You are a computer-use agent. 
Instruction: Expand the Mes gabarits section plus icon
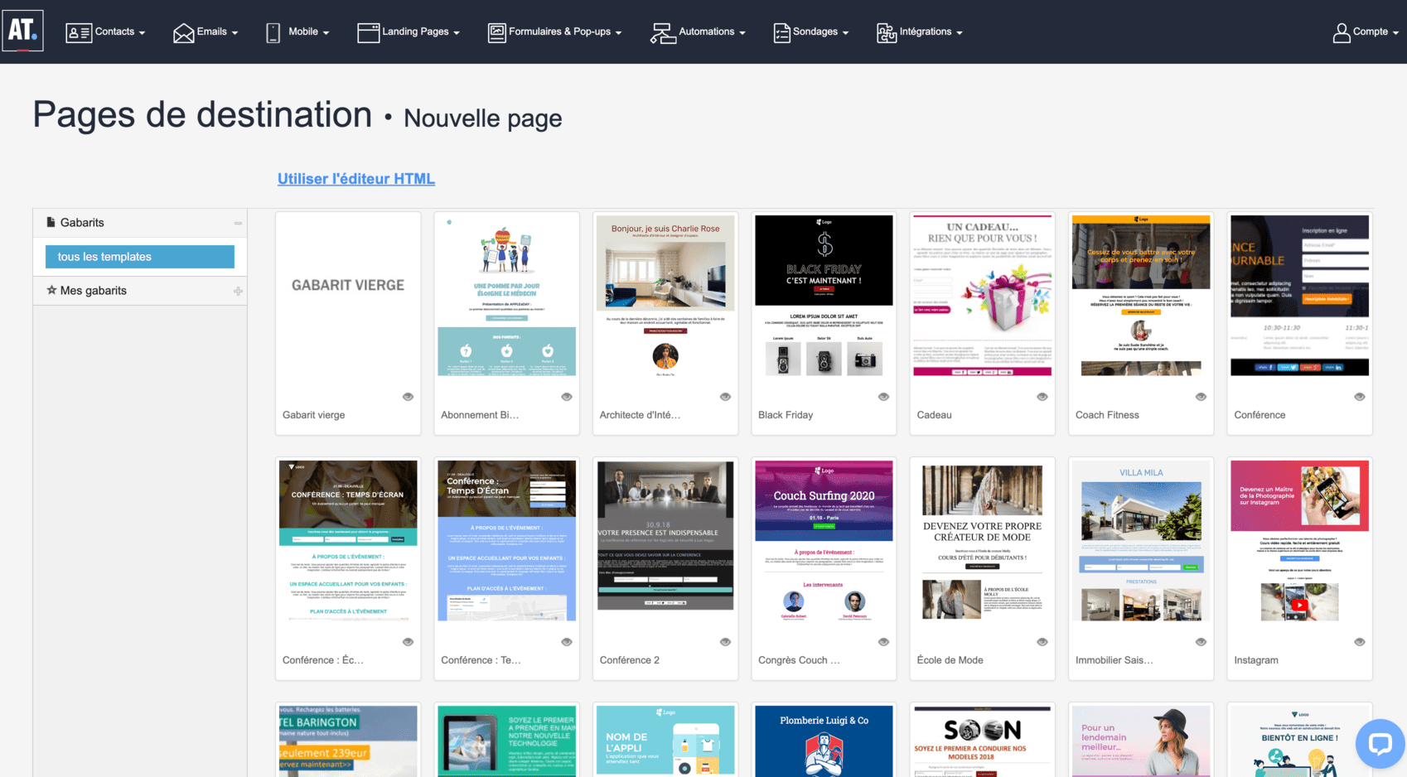[x=238, y=291]
